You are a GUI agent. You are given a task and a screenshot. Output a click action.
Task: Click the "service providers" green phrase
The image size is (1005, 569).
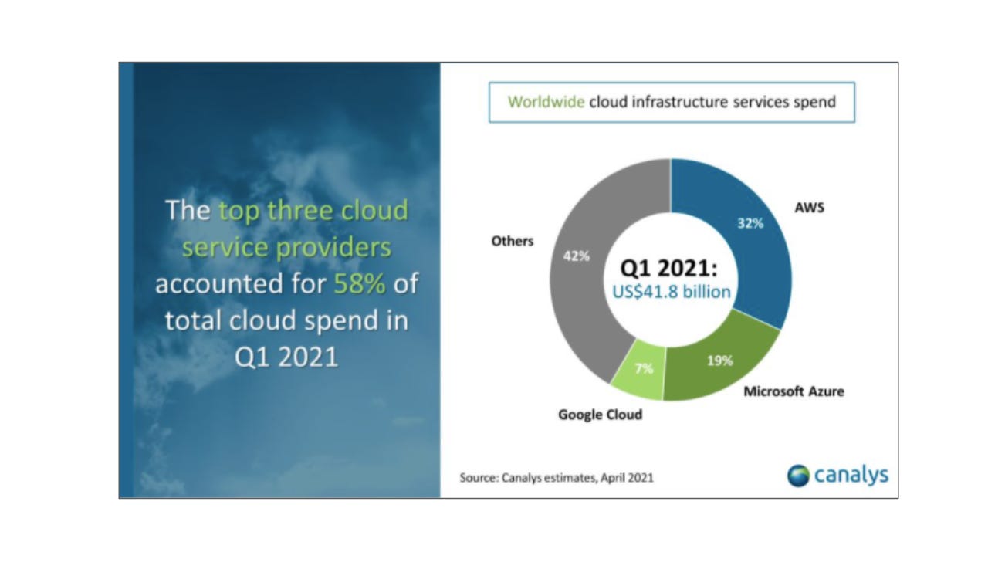[286, 246]
